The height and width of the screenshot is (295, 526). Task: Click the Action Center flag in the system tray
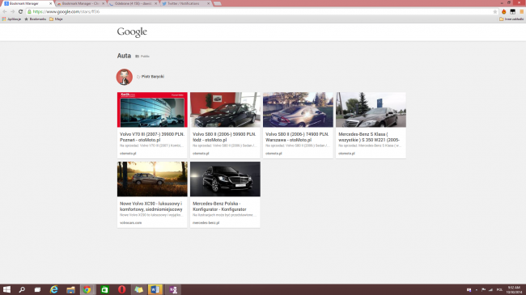483,289
